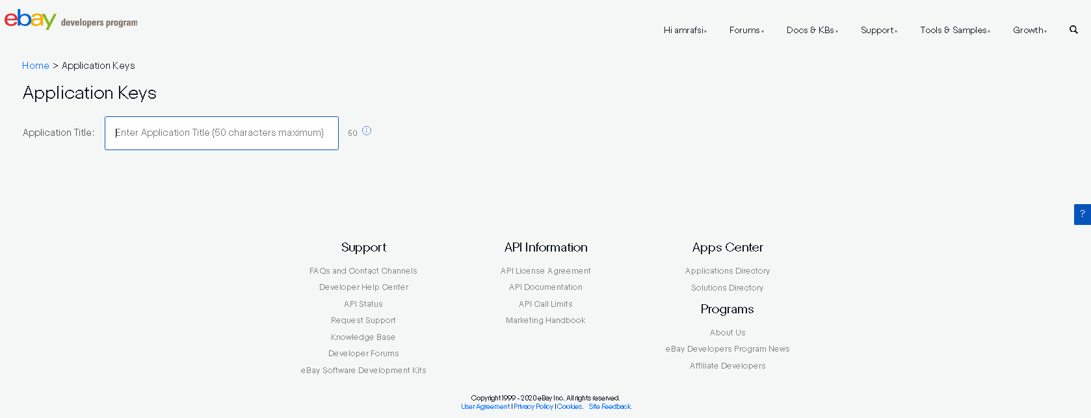Image resolution: width=1091 pixels, height=418 pixels.
Task: Open Developer Forums footer link
Action: coord(364,354)
